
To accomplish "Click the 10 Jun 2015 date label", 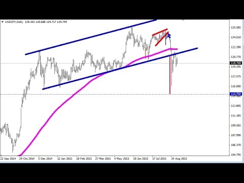I will pos(141,159).
